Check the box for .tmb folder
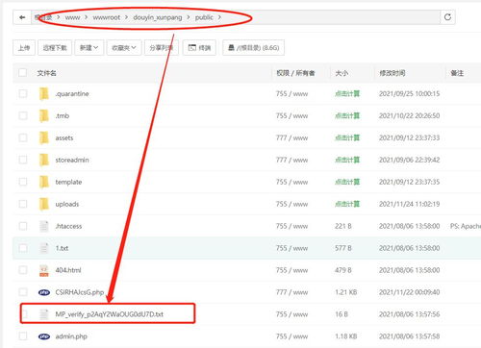This screenshot has height=348, width=481. tap(23, 115)
